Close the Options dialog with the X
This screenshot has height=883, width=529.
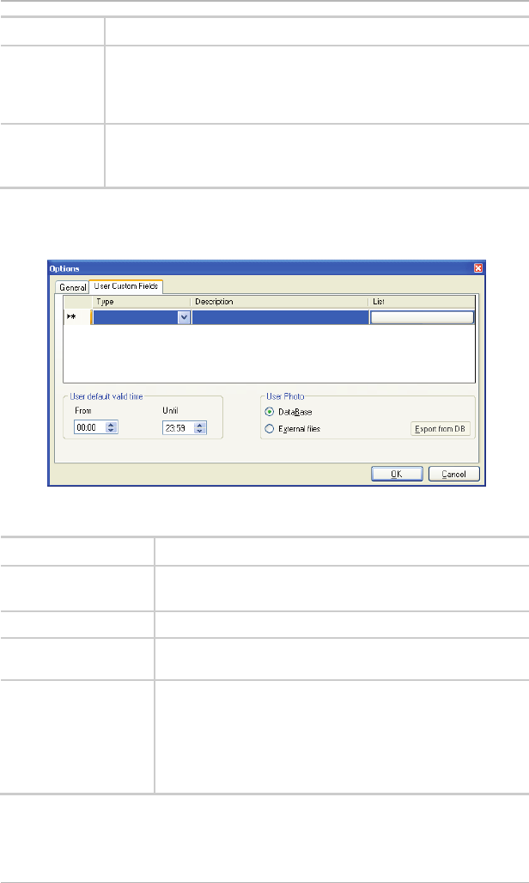point(477,268)
